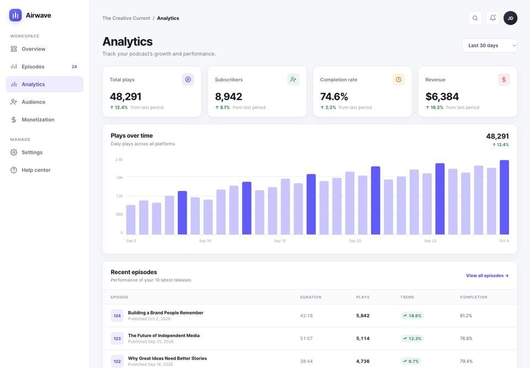This screenshot has height=368, width=530.
Task: Click the COMPLETION column header
Action: click(474, 297)
